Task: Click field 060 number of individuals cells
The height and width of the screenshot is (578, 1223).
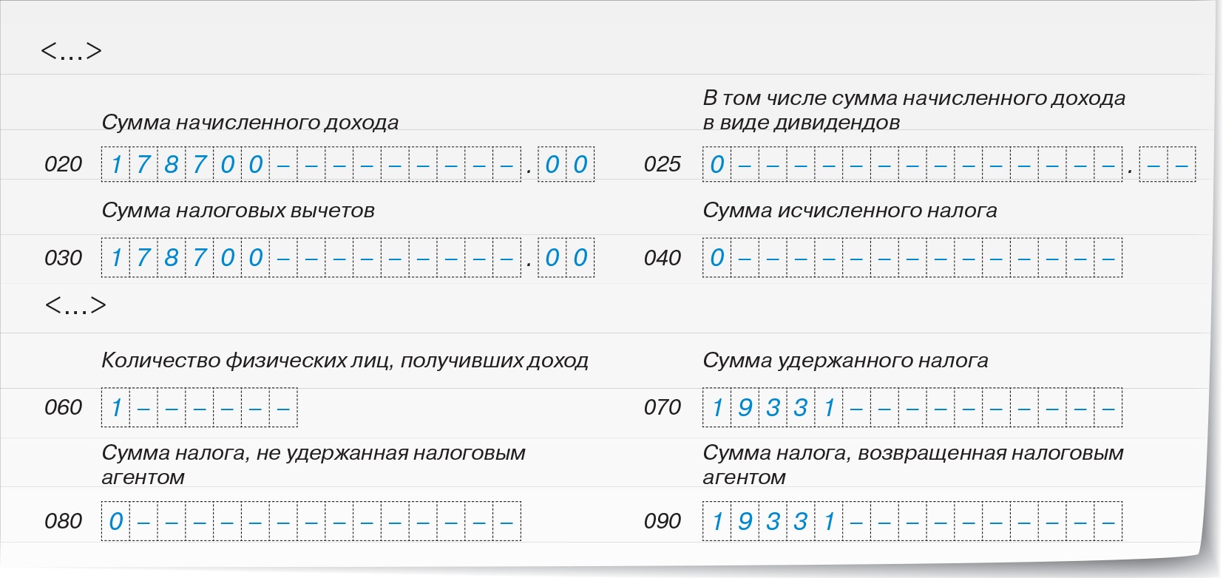Action: click(200, 407)
